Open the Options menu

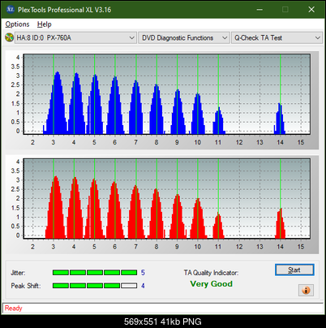tap(17, 24)
